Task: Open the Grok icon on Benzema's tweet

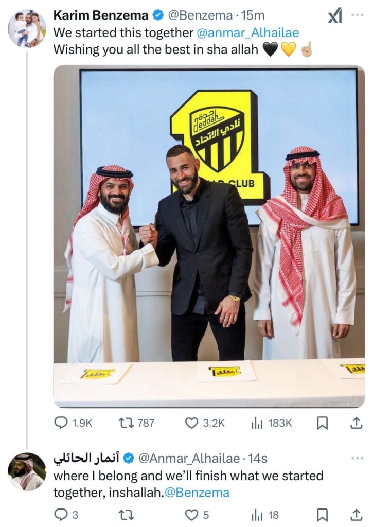Action: click(x=335, y=16)
